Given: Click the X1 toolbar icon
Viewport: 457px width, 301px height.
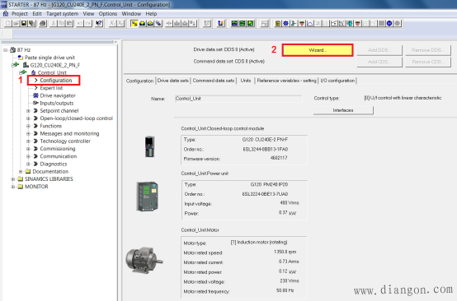Looking at the screenshot, I should [x=112, y=23].
